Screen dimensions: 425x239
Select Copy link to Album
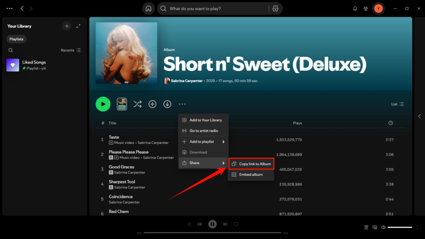point(251,164)
